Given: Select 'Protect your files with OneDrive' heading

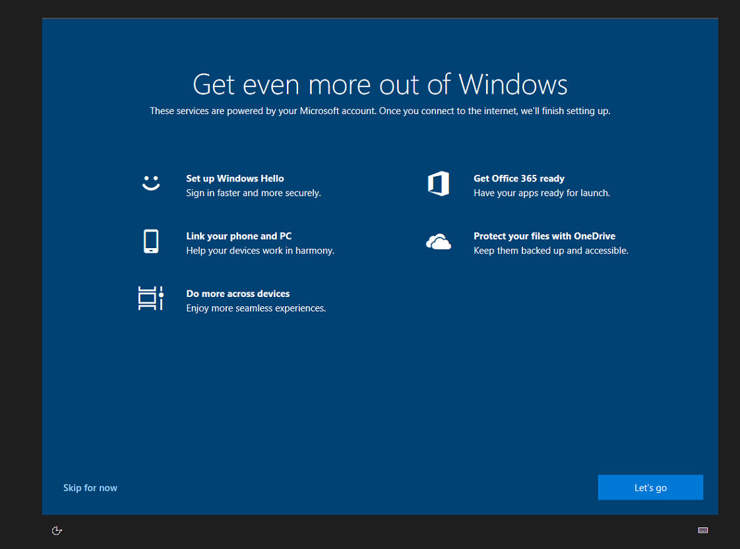Looking at the screenshot, I should [545, 236].
